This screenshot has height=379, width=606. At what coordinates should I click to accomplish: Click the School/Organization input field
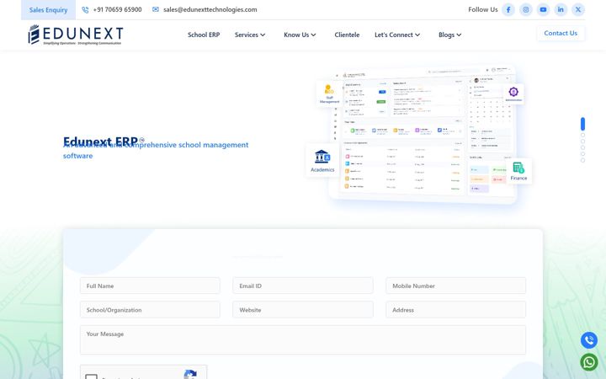point(150,310)
